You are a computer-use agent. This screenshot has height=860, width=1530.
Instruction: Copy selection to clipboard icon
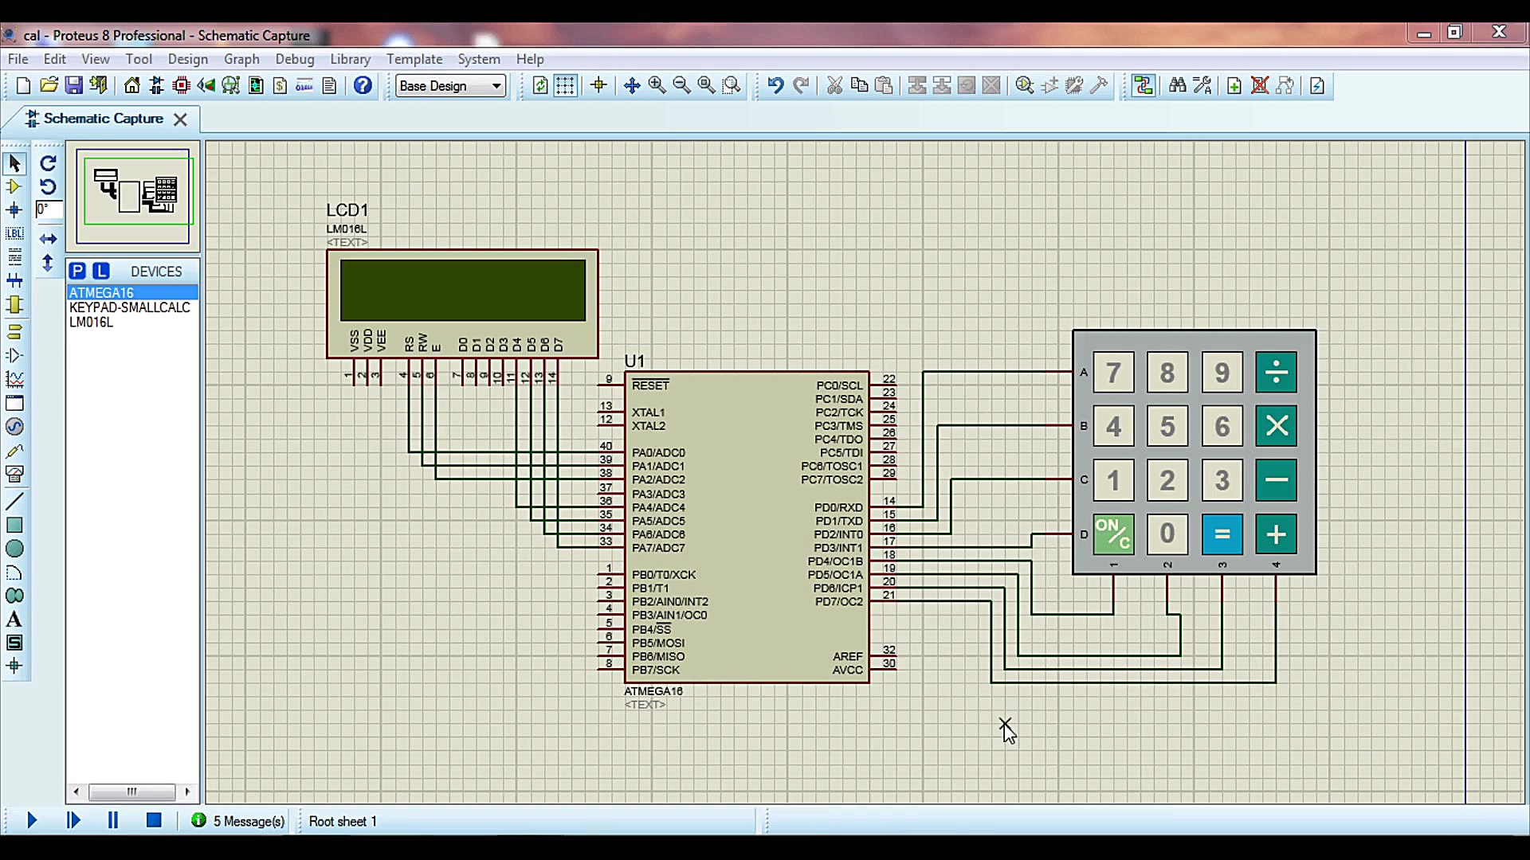(x=859, y=85)
